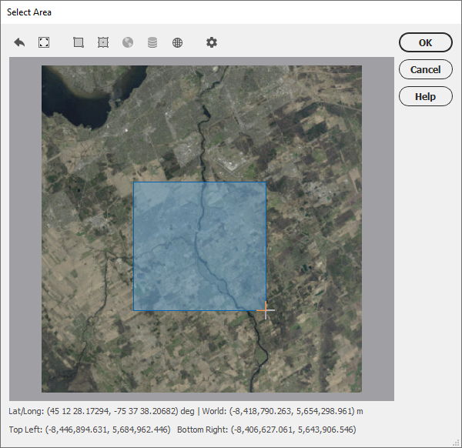This screenshot has height=448, width=462.
Task: Click the Cancel button
Action: 426,69
